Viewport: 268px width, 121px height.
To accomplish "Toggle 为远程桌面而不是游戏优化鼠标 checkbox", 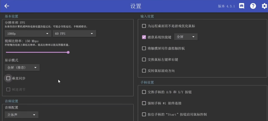I will point(144,26).
